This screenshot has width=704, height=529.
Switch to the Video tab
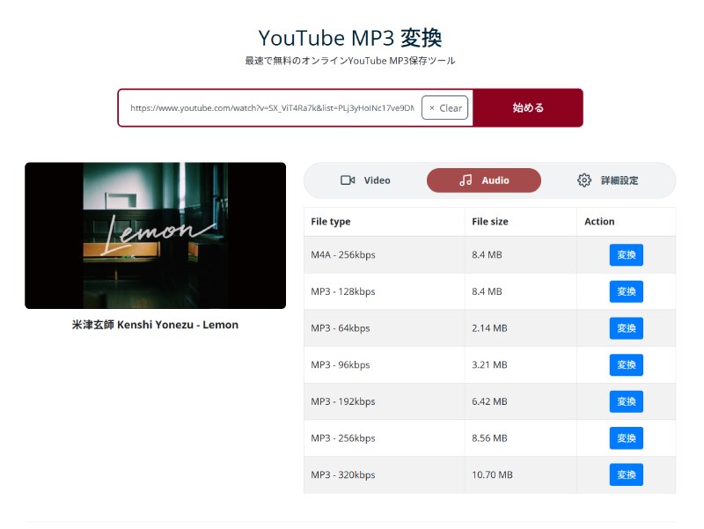click(365, 180)
